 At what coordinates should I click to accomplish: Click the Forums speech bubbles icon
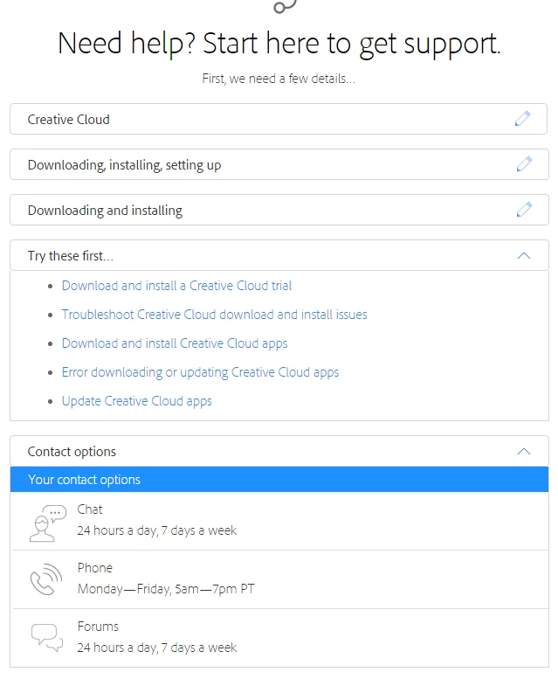(46, 637)
